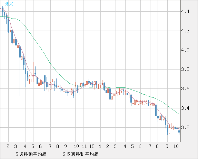Viewport: 198px width, 159px height.
Task: Click the candlestick with the longest lower wick
Action: click(x=20, y=69)
